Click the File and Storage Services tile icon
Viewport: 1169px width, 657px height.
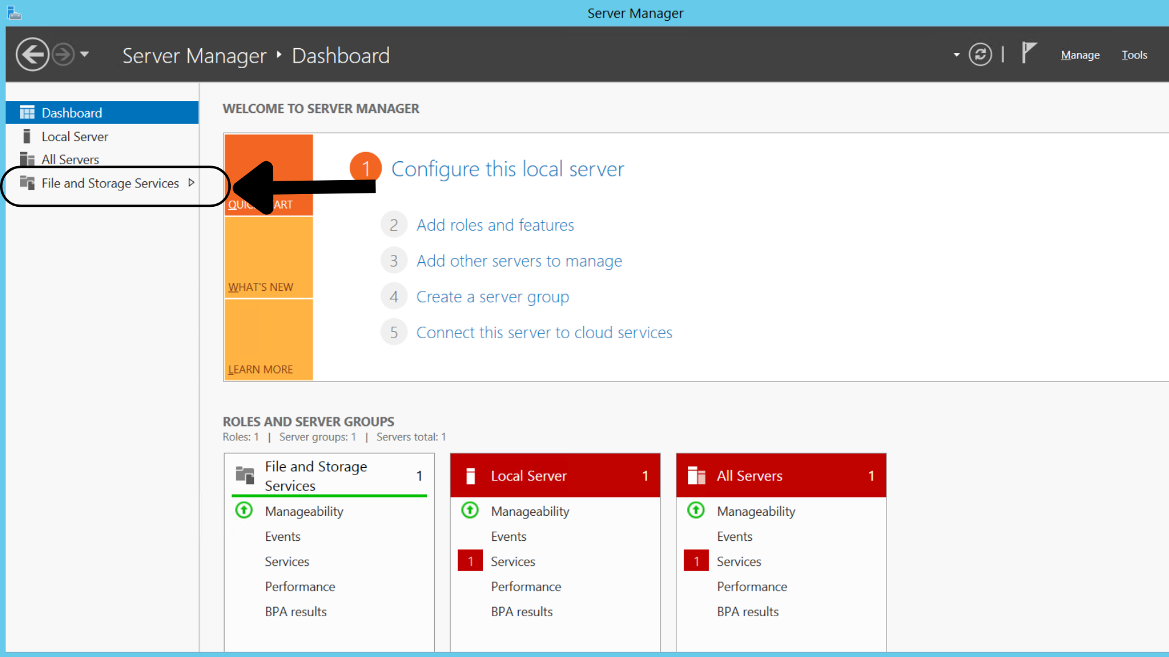245,475
